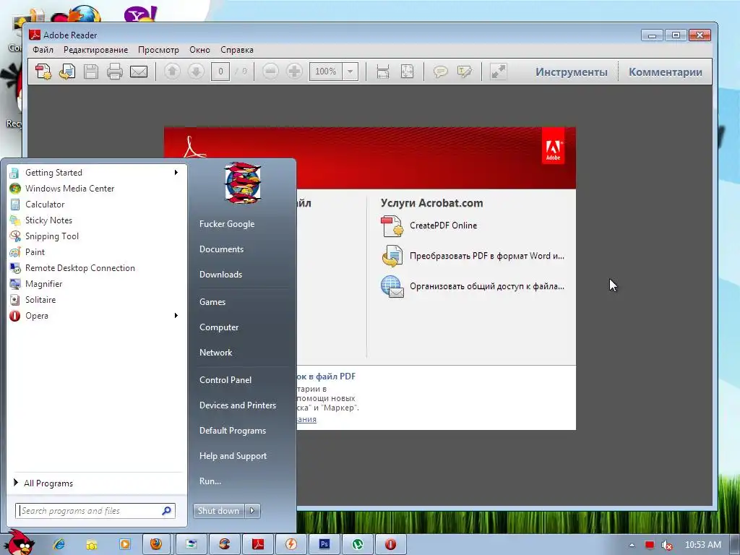
Task: Click the user account picture thumbnail
Action: tap(242, 183)
